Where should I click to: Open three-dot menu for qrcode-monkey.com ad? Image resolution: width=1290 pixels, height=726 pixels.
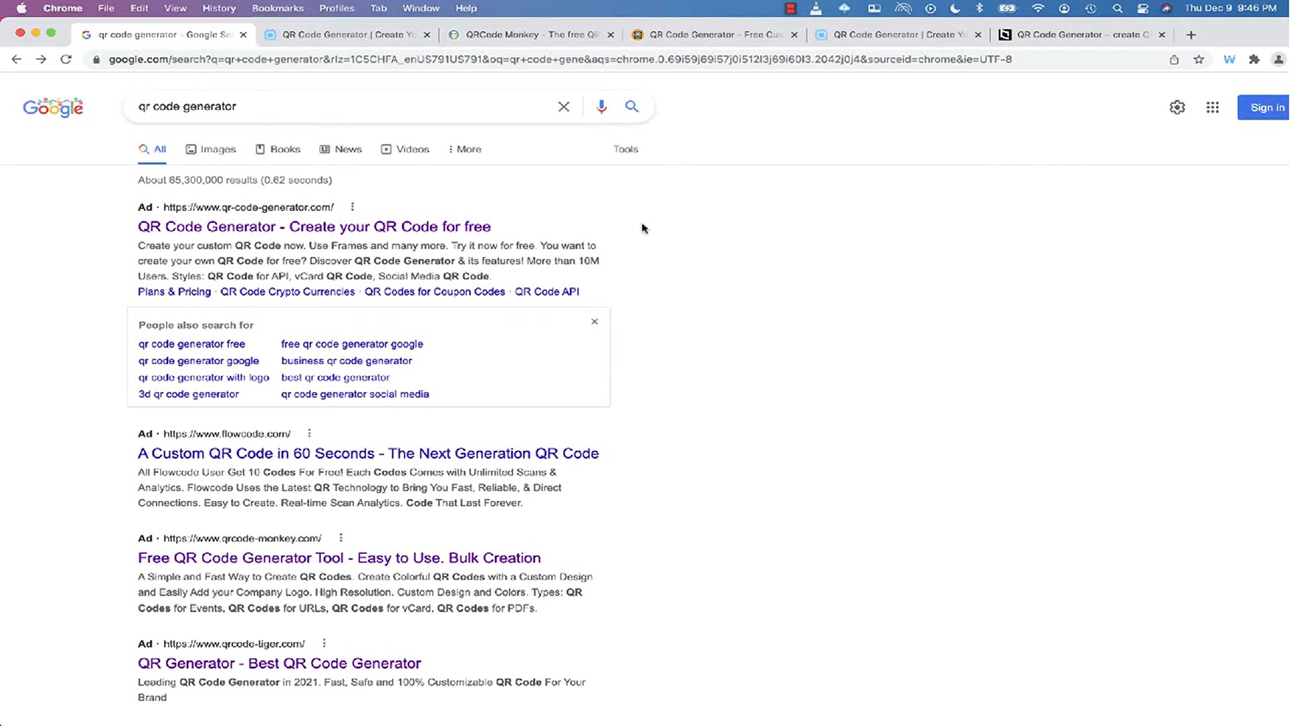click(x=341, y=538)
